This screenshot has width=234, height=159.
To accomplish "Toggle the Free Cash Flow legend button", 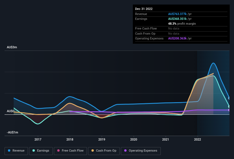I will coord(70,151).
